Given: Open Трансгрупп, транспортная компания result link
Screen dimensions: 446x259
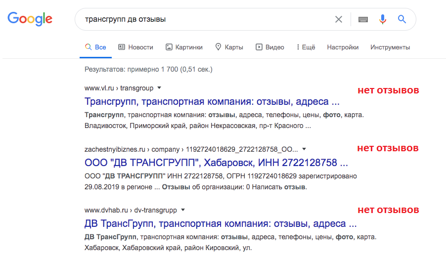Looking at the screenshot, I should [212, 101].
